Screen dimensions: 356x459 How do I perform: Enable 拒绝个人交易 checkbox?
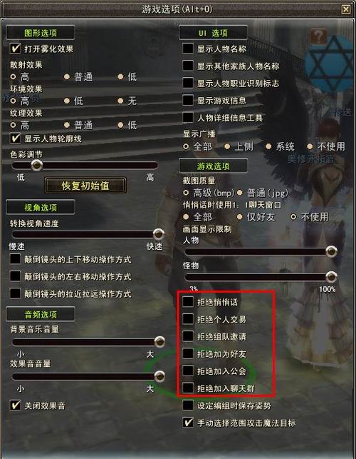point(188,319)
